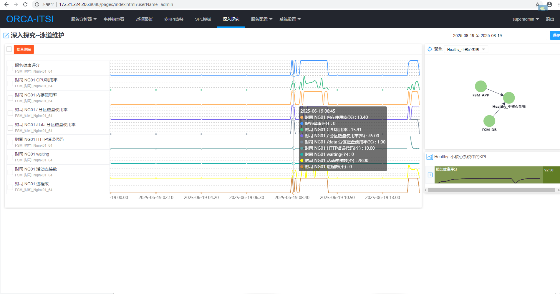Click the FSM_APP node in topology graph

(x=481, y=86)
